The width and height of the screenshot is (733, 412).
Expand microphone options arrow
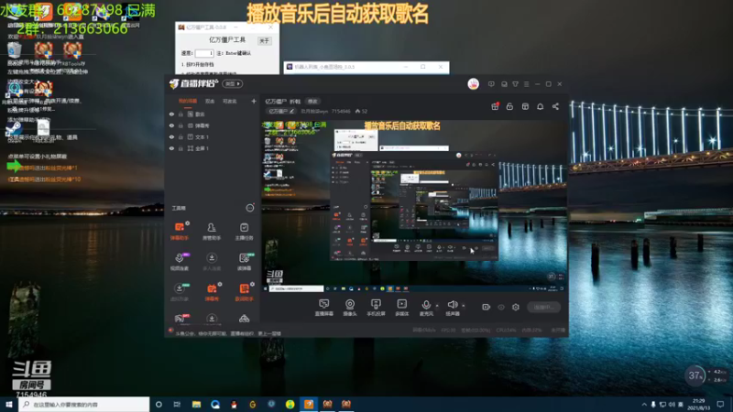[x=437, y=306]
